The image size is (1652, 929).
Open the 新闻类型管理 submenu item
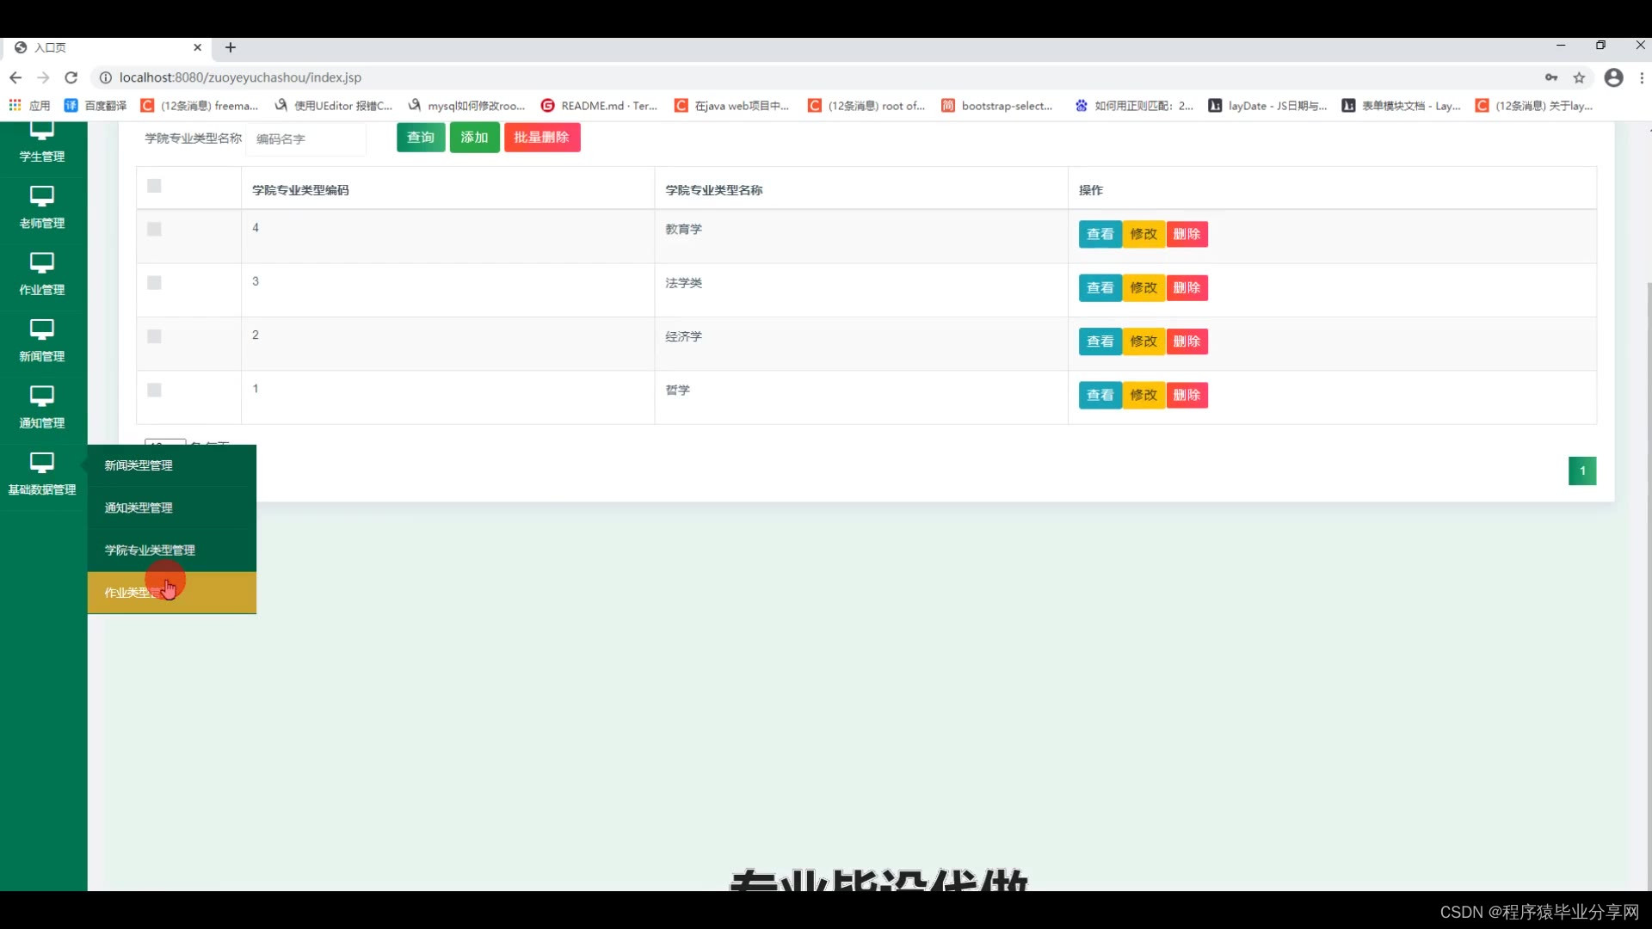coord(139,465)
